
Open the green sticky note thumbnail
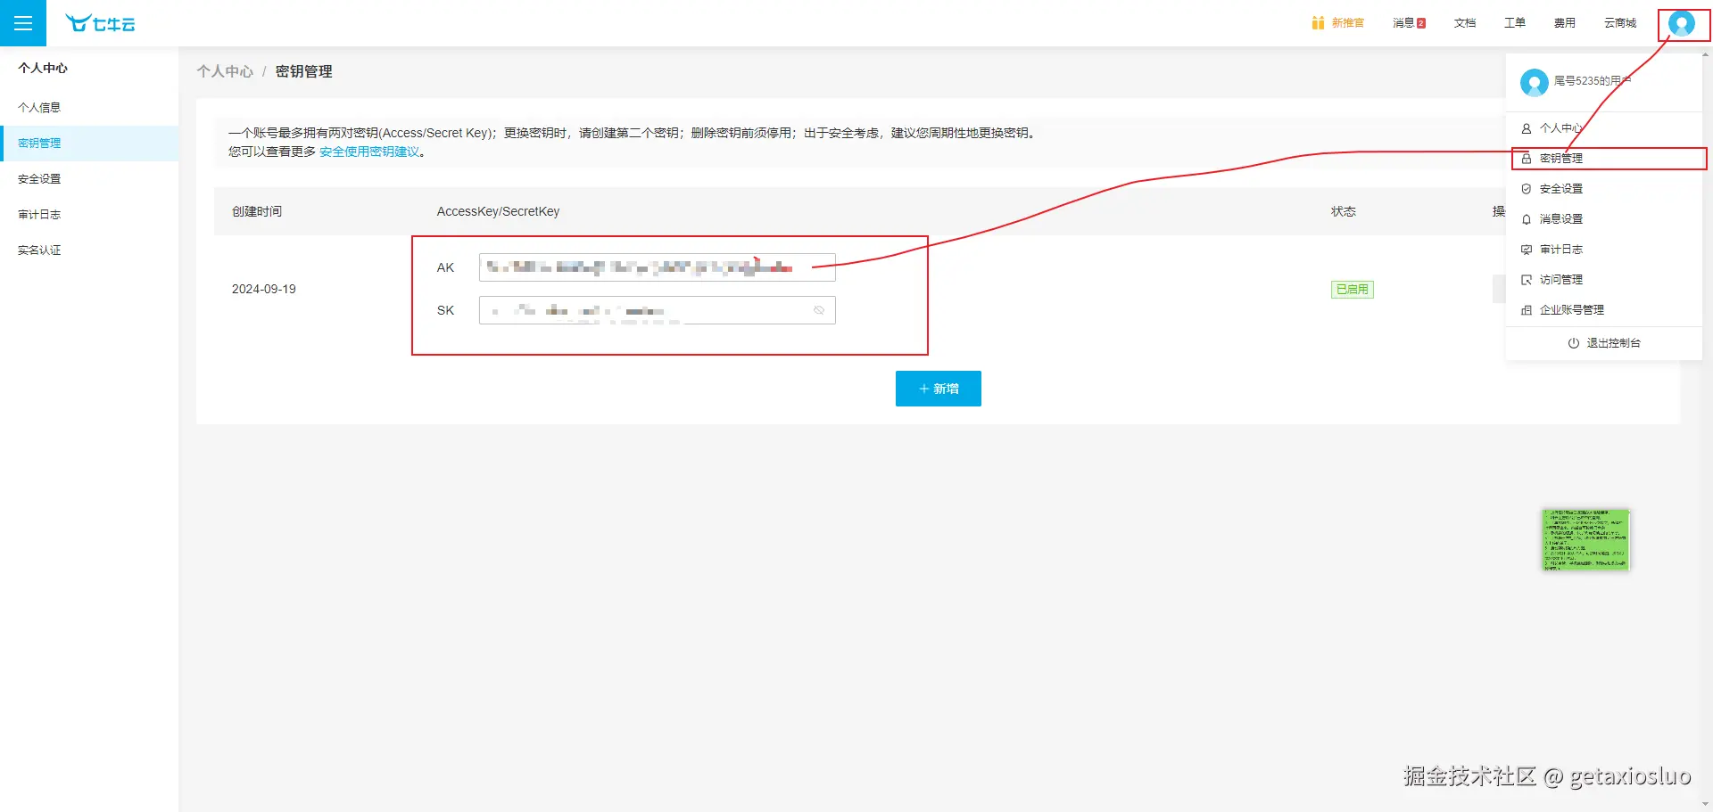point(1585,539)
